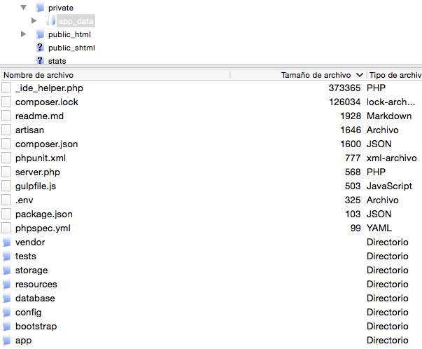This screenshot has height=349, width=422.
Task: Click the question mark icon beside stats
Action: click(40, 61)
